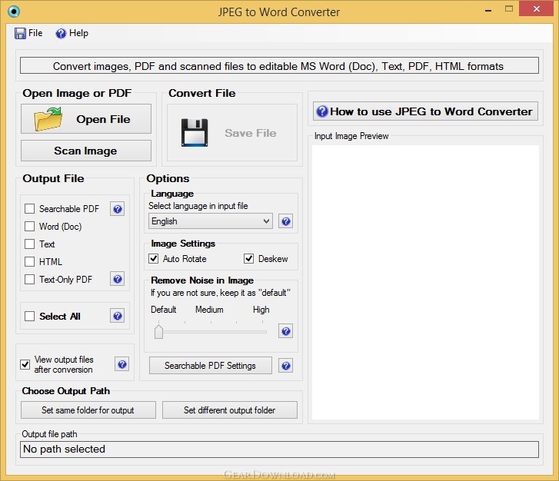Click the Save File button
The width and height of the screenshot is (559, 481).
click(232, 132)
